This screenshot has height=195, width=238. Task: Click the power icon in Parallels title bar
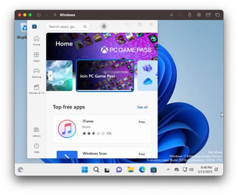click(x=39, y=15)
